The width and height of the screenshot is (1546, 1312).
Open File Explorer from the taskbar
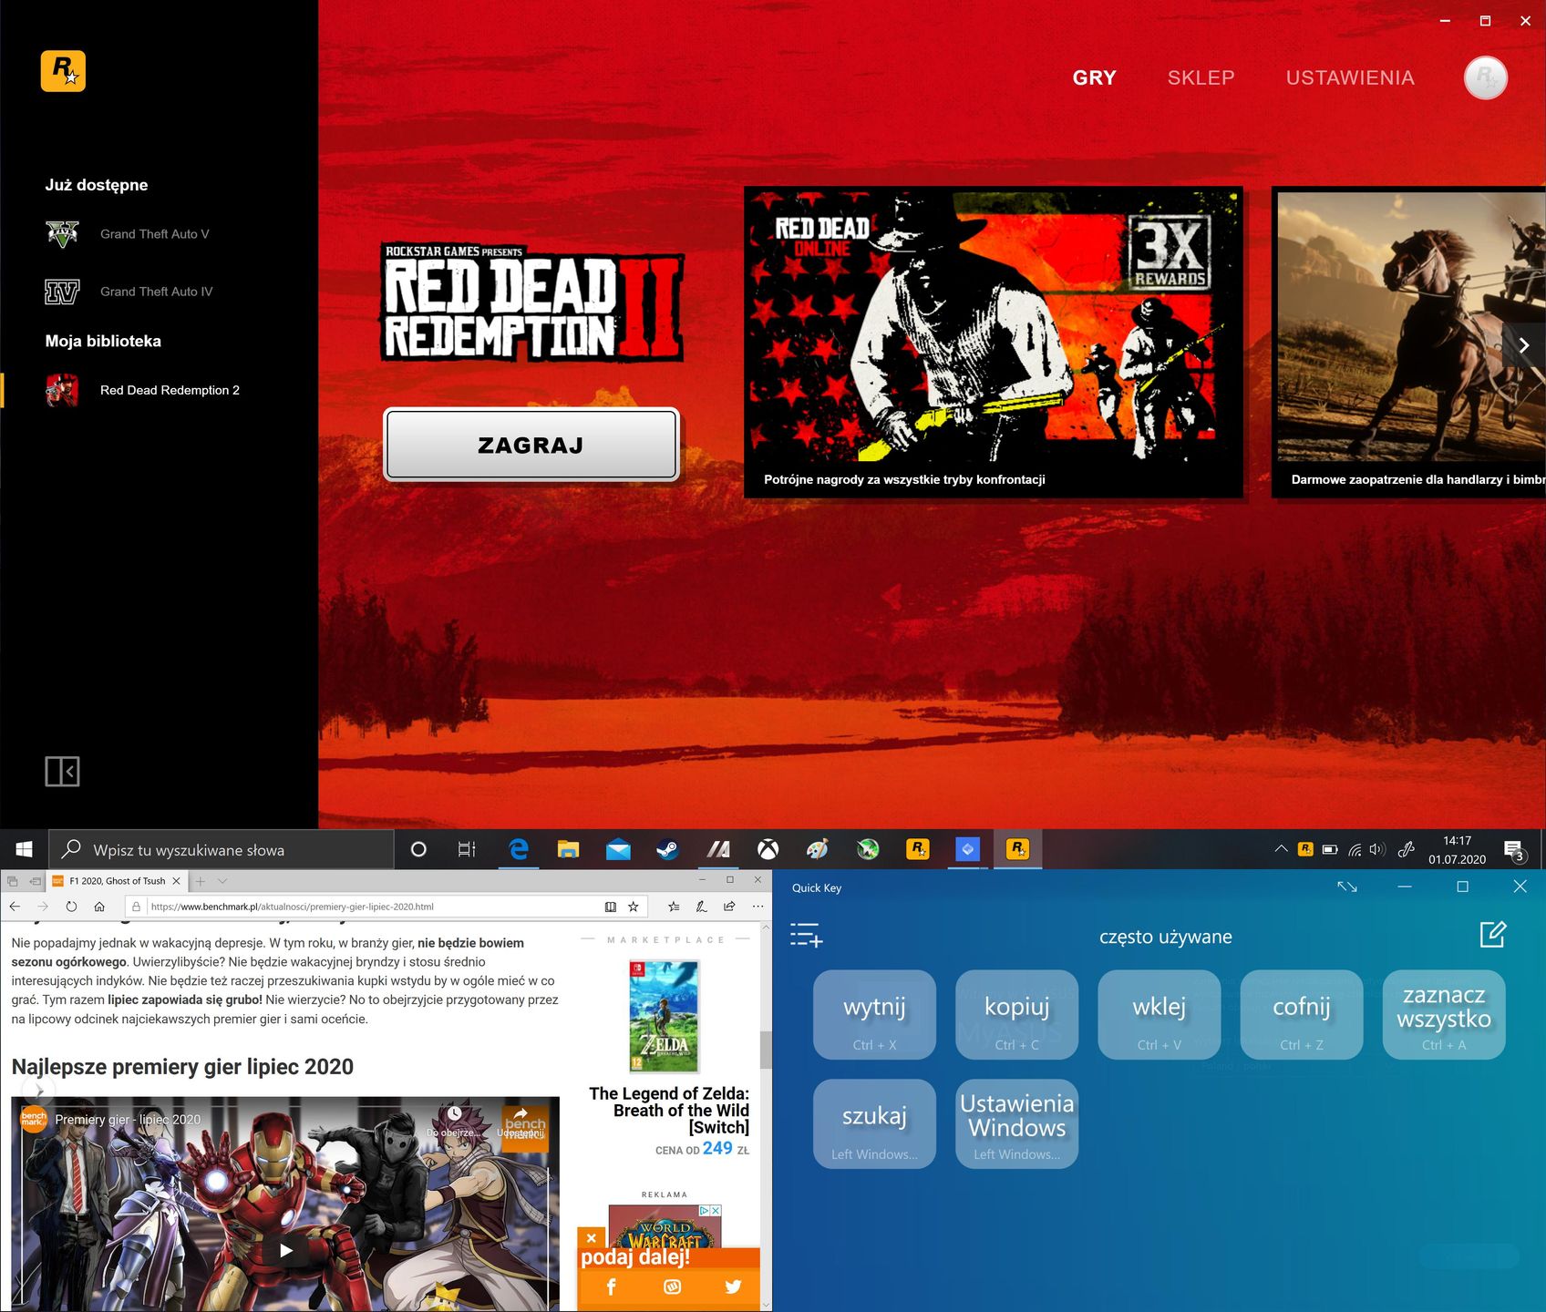(568, 849)
